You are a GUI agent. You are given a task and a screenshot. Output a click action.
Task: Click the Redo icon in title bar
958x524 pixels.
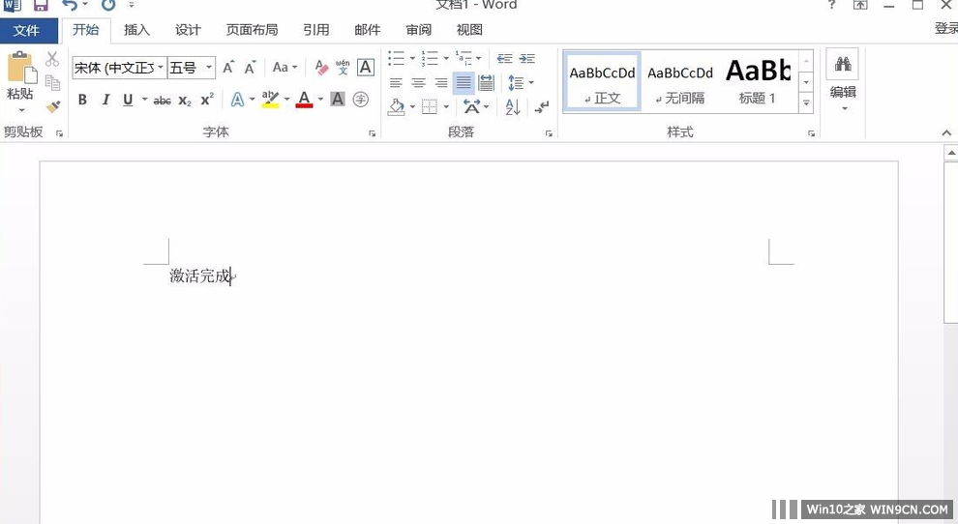click(108, 6)
